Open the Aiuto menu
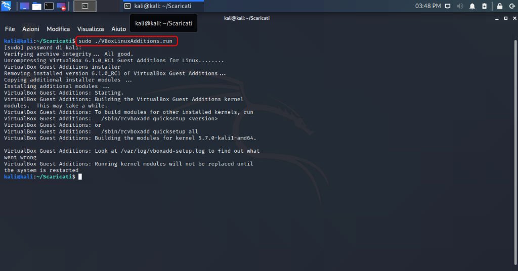This screenshot has height=271, width=518. (x=118, y=29)
